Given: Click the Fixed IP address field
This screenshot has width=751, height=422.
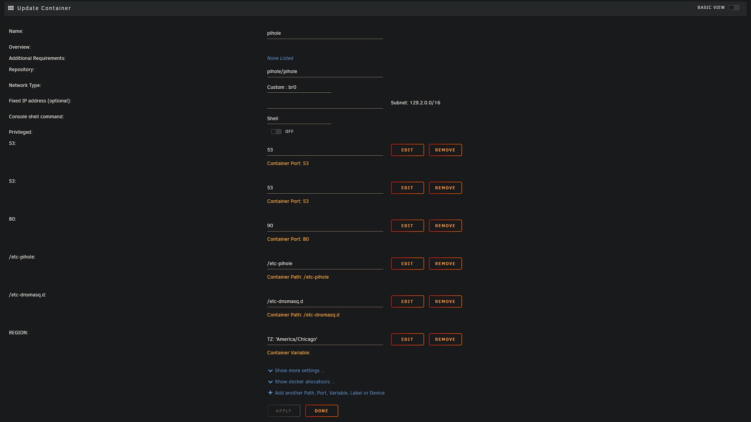Looking at the screenshot, I should 324,103.
